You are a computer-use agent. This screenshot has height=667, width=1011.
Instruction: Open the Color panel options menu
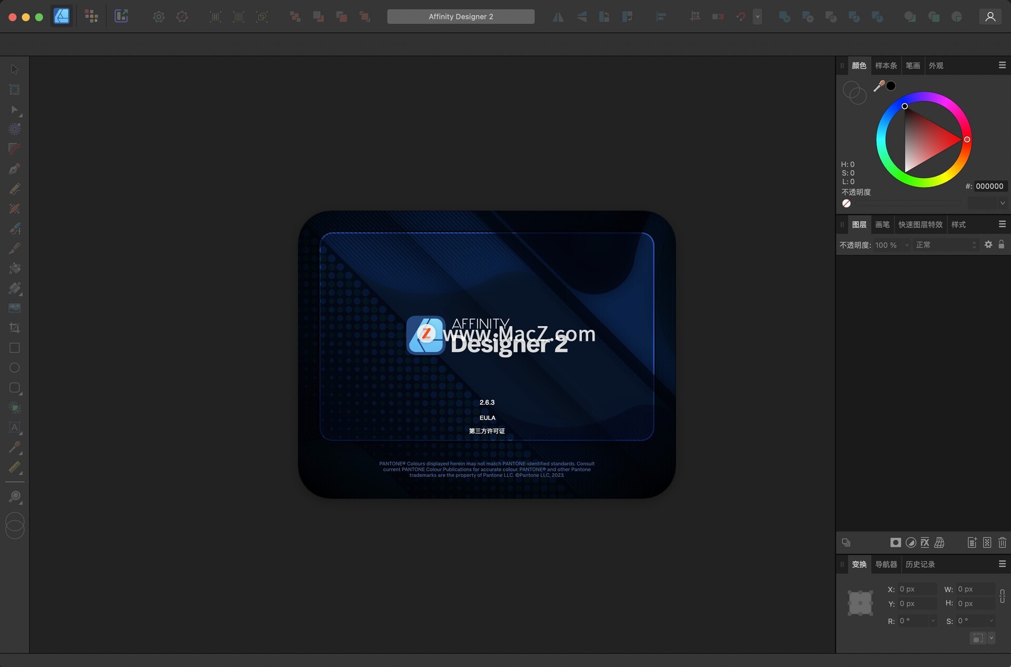[x=1002, y=65]
